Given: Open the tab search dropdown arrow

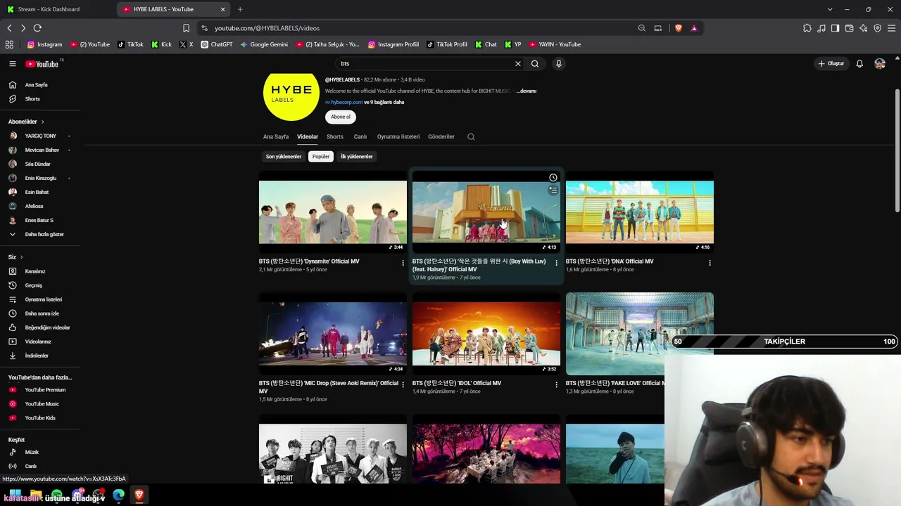Looking at the screenshot, I should [830, 9].
